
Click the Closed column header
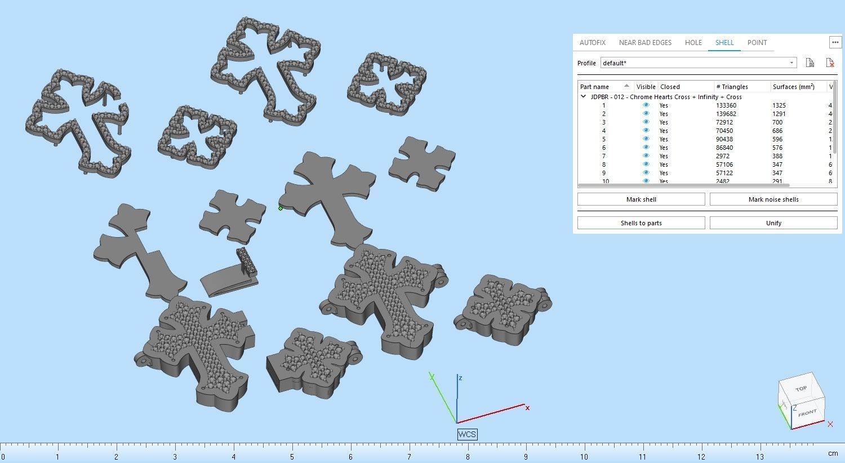tap(686, 87)
